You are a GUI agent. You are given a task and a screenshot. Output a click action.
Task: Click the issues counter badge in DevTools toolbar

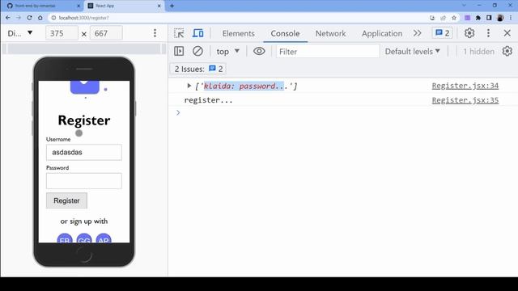tap(443, 33)
